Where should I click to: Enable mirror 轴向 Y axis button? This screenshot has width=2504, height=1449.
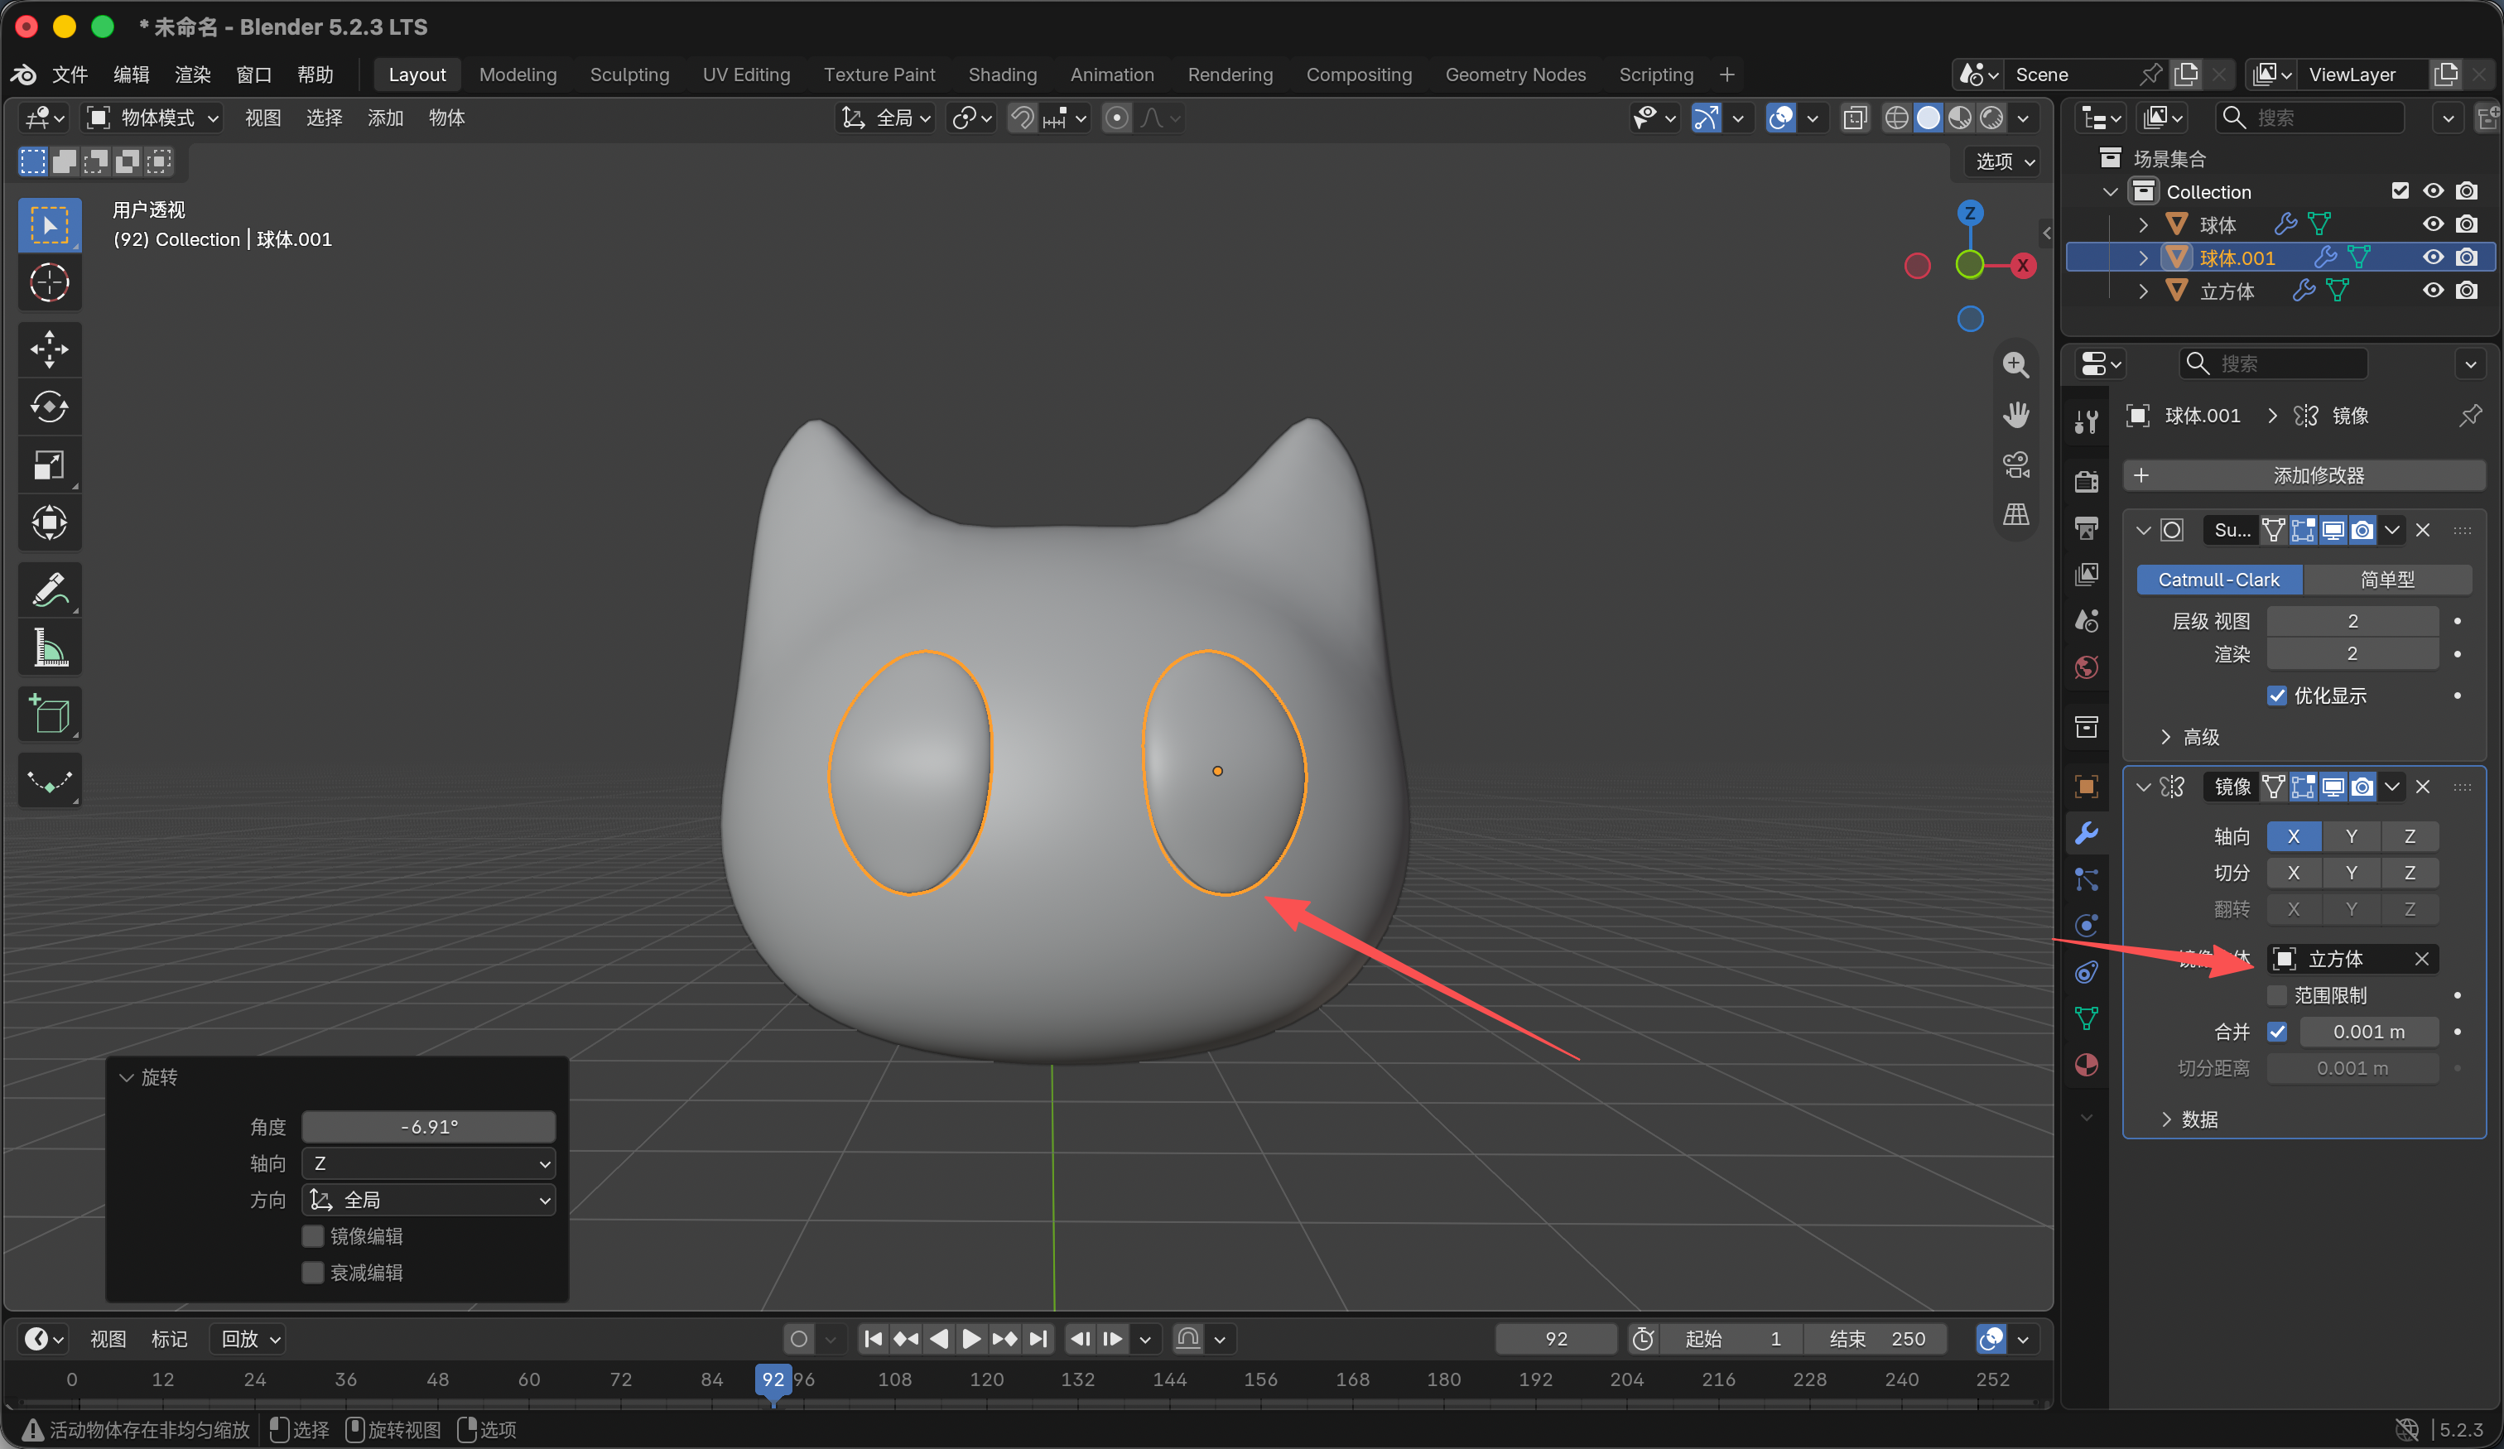[x=2351, y=835]
